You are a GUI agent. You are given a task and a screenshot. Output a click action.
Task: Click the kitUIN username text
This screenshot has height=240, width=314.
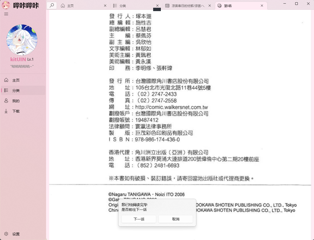click(18, 59)
